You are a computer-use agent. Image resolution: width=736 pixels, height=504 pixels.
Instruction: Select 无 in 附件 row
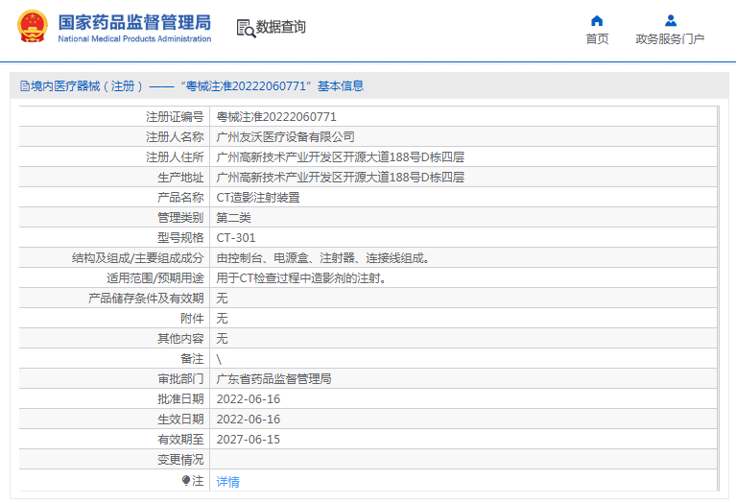click(x=222, y=319)
